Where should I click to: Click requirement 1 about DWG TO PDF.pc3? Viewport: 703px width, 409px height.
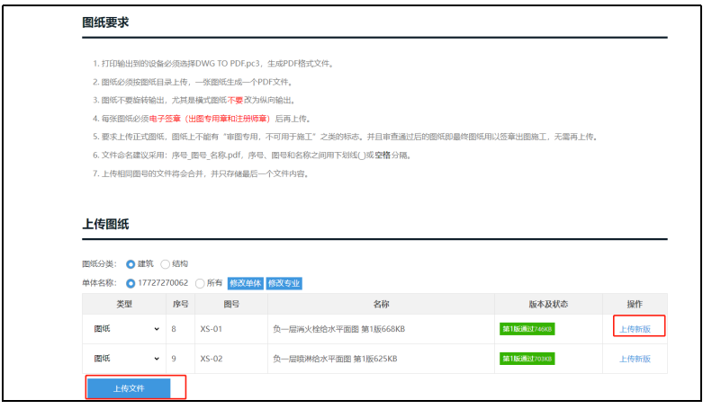(213, 64)
